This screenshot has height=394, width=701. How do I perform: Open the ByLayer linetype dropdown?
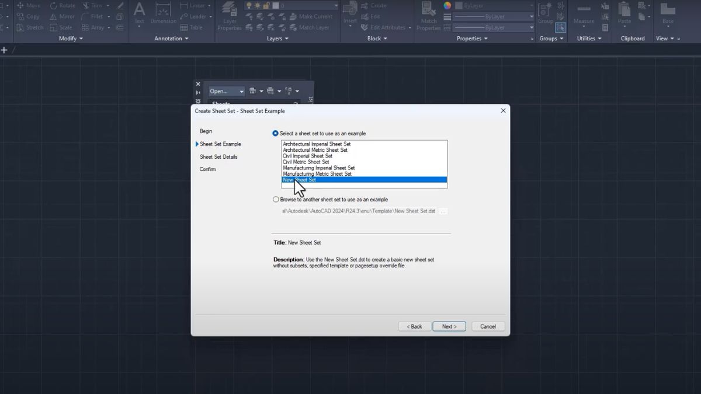494,27
